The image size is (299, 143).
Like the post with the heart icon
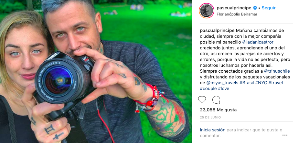pos(202,100)
